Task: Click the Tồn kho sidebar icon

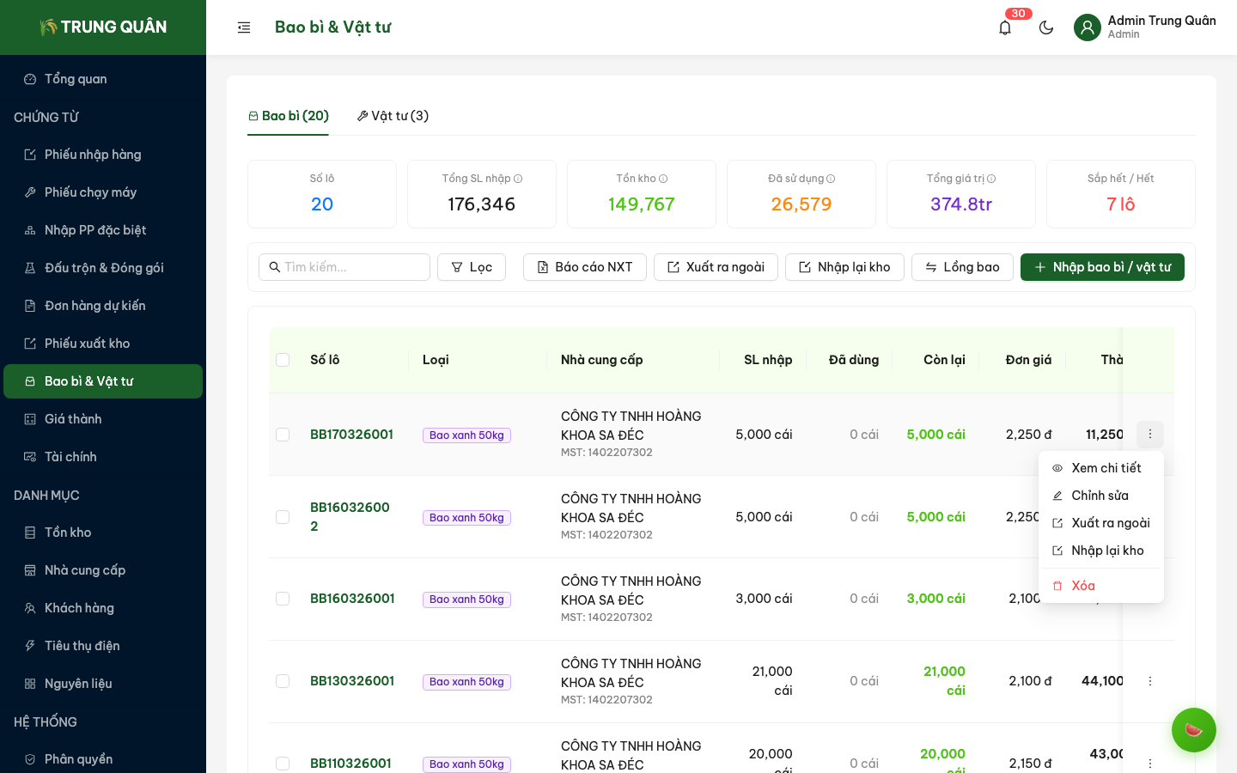Action: 30,533
